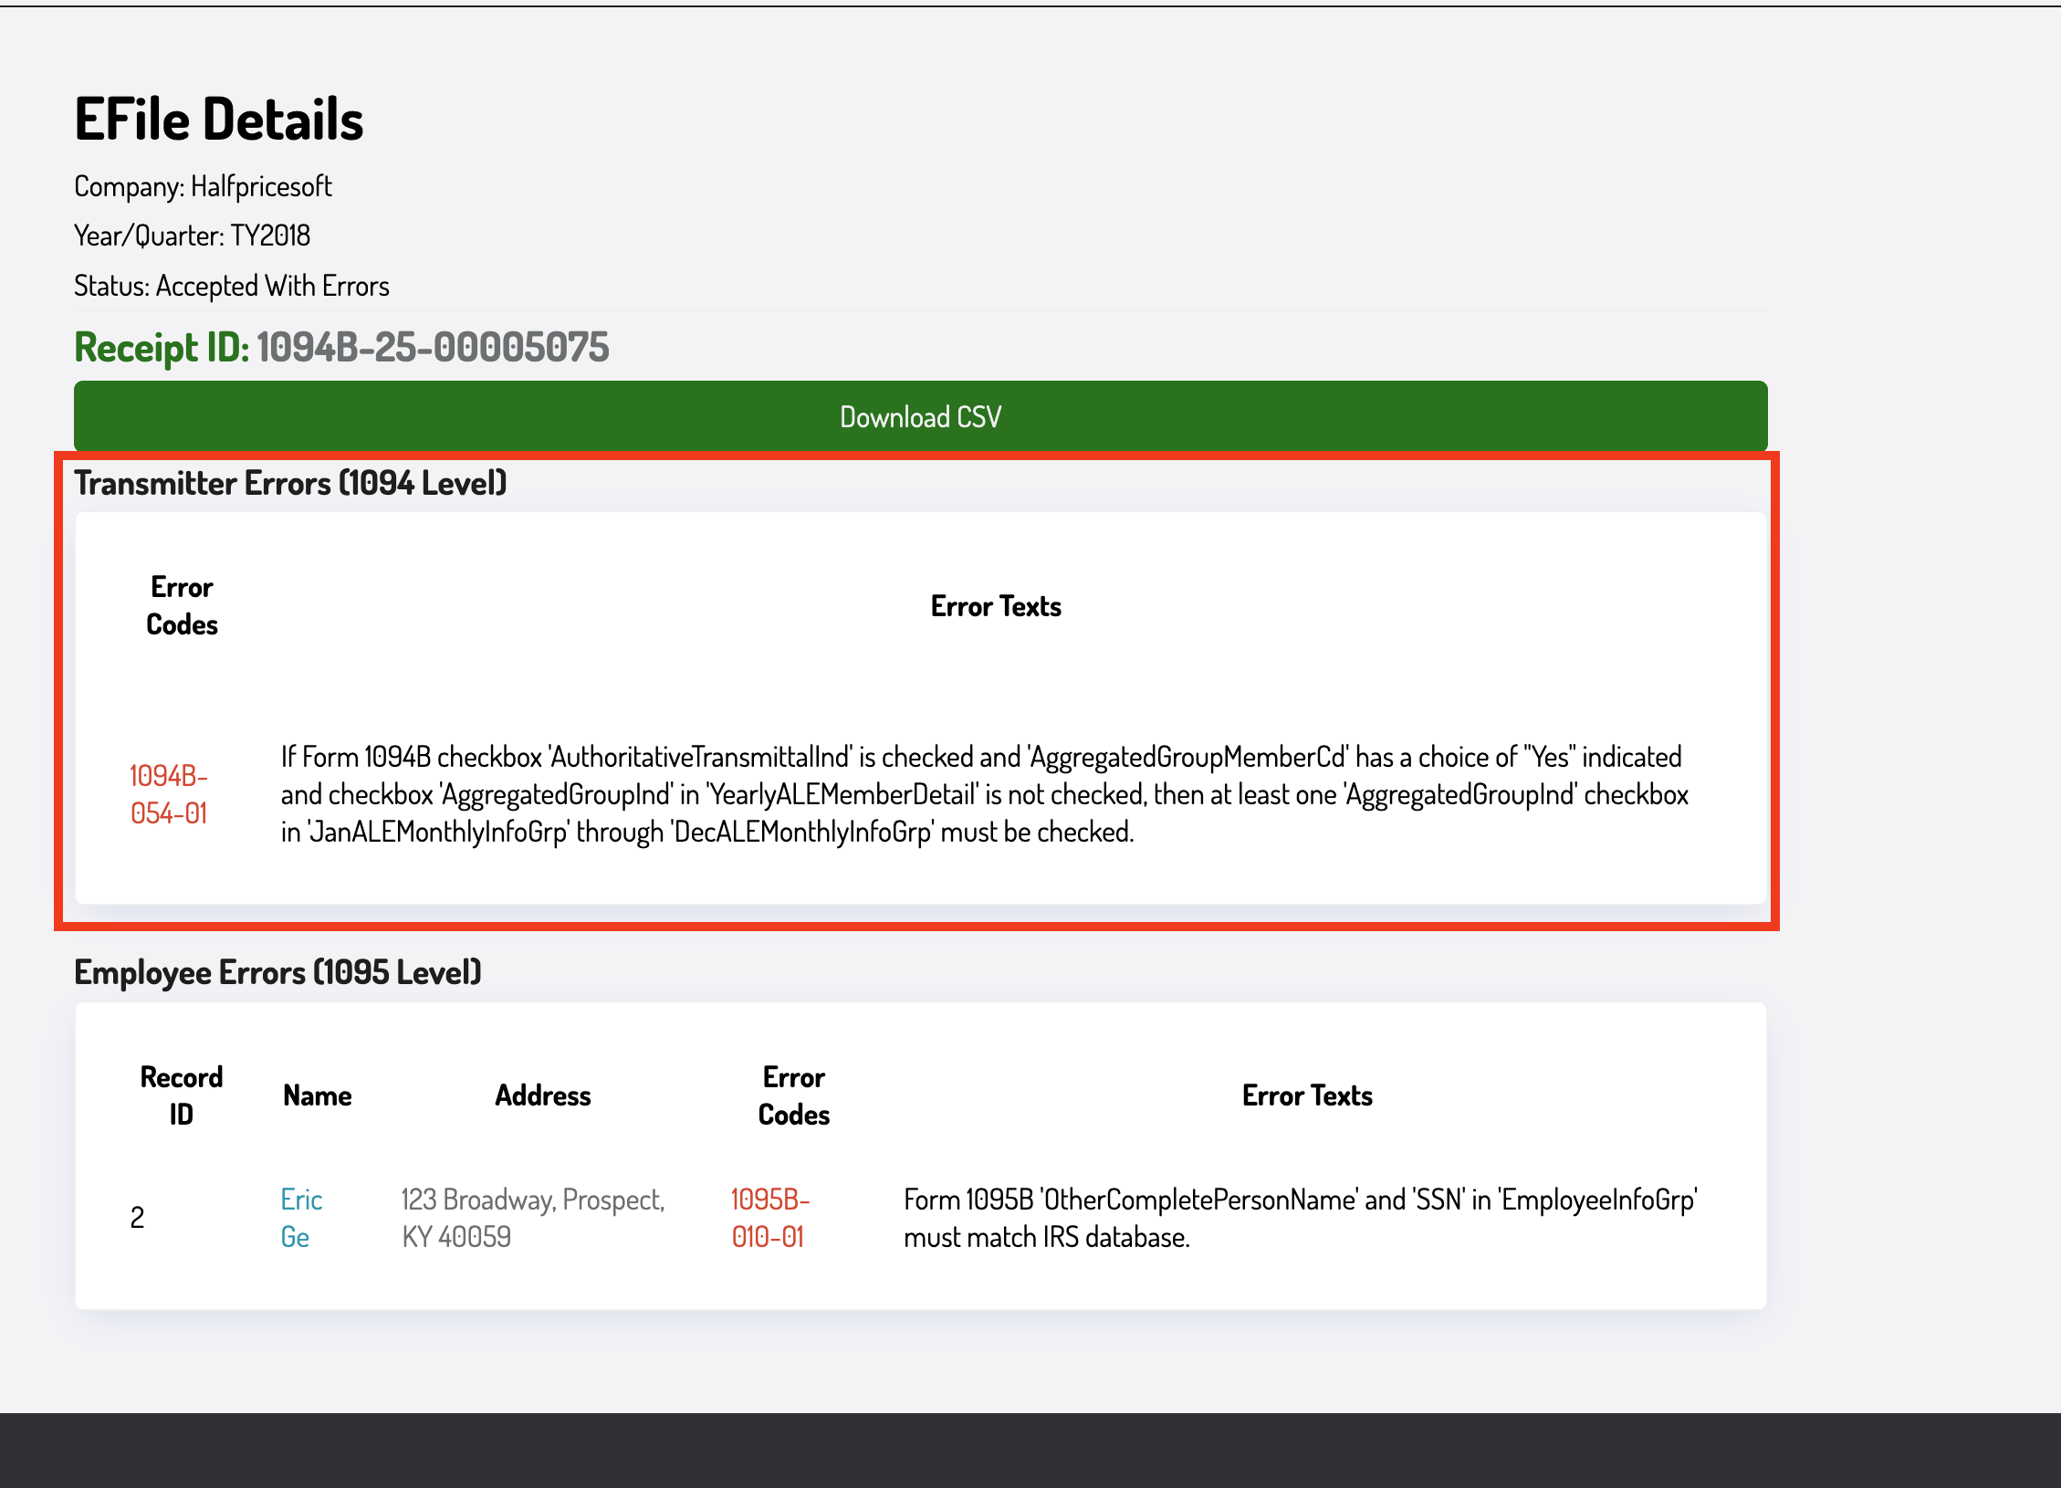Screen dimensions: 2061x1488
Task: Open the Eric Ge employee link
Action: (300, 1218)
